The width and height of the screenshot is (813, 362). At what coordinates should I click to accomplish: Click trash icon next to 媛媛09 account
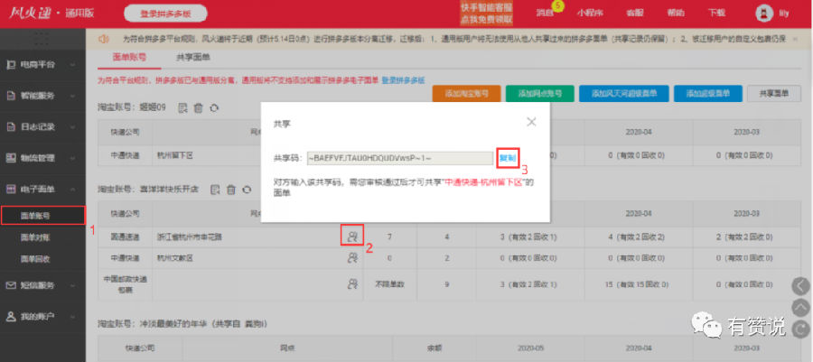(x=198, y=107)
